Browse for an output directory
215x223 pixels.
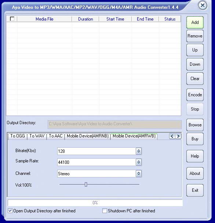(x=195, y=125)
